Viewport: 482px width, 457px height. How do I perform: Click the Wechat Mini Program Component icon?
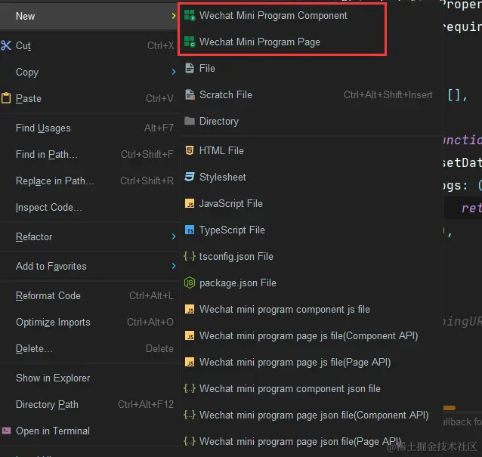pos(190,15)
